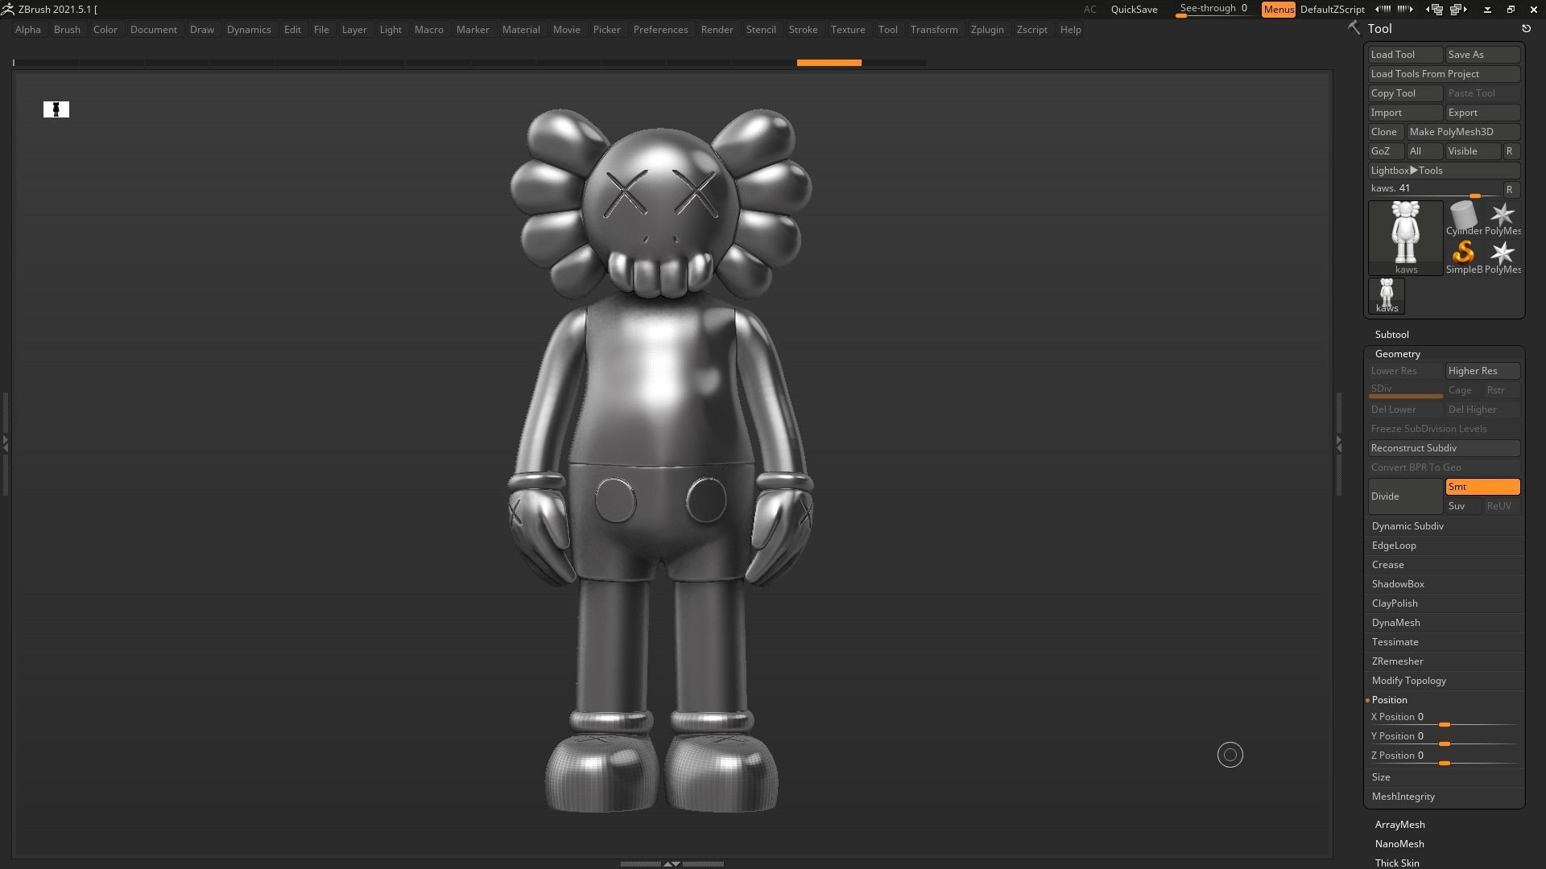This screenshot has height=869, width=1546.
Task: Click the next UI color windows icon
Action: point(1458,9)
